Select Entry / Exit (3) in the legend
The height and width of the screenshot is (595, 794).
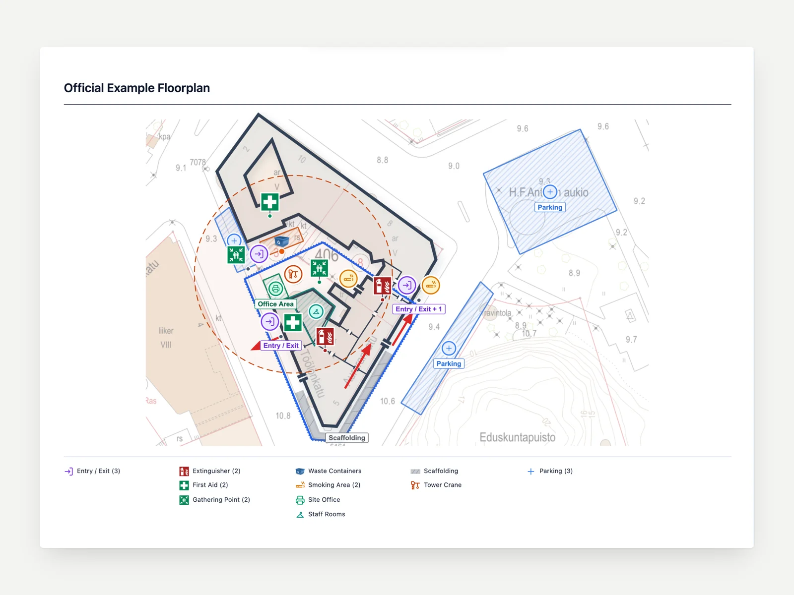coord(92,471)
